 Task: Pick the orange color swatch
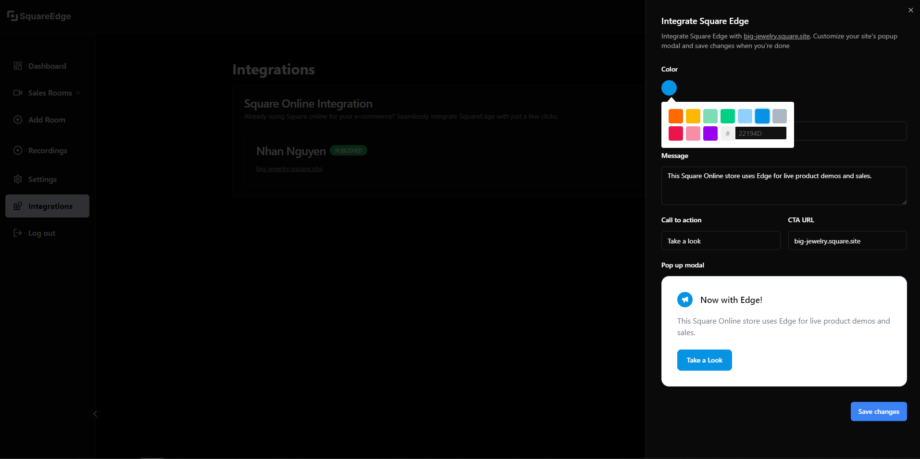click(676, 116)
